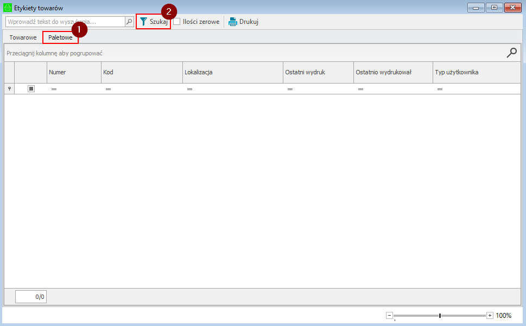Switch to the Paletowe tab
The height and width of the screenshot is (326, 526).
click(x=60, y=37)
